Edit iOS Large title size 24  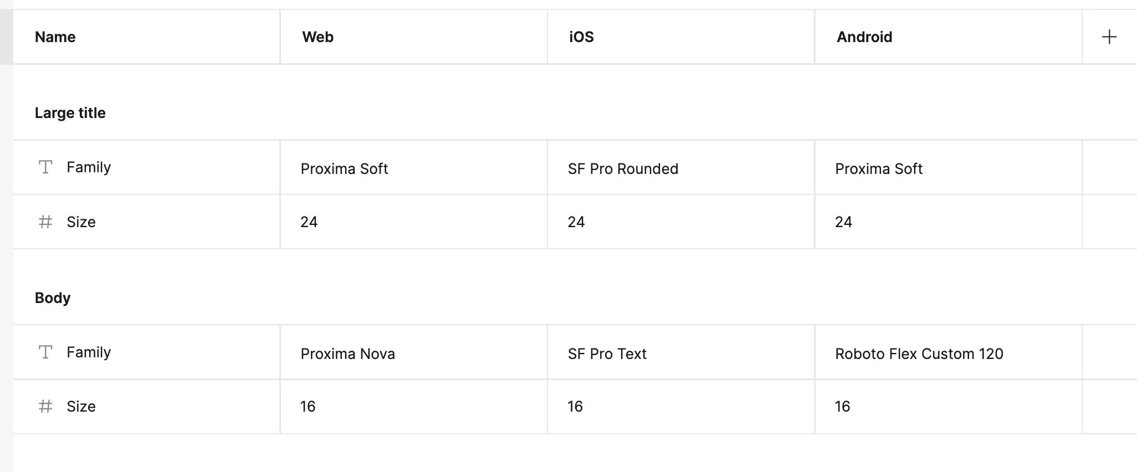681,222
